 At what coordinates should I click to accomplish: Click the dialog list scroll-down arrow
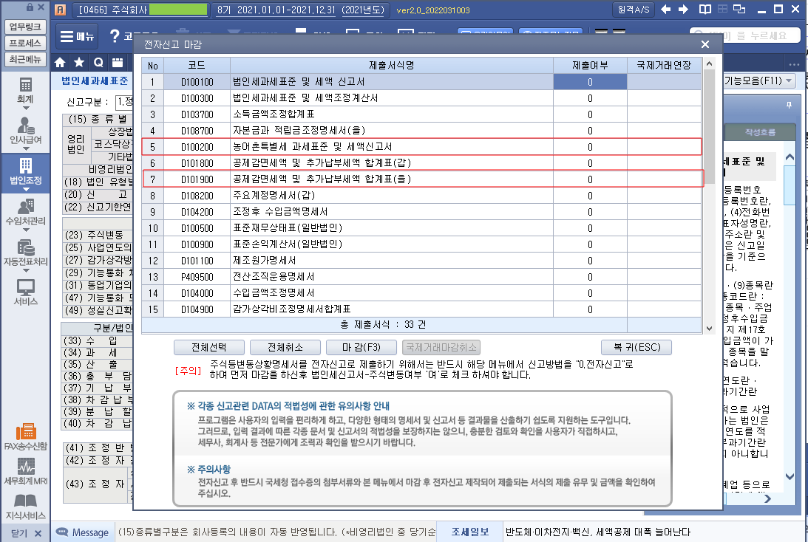tap(709, 329)
